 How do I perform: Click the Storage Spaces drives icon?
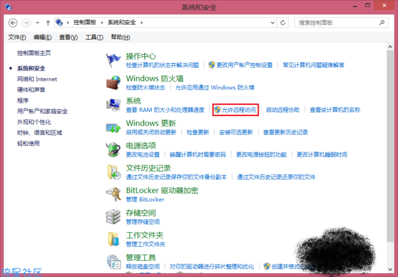[x=113, y=217]
